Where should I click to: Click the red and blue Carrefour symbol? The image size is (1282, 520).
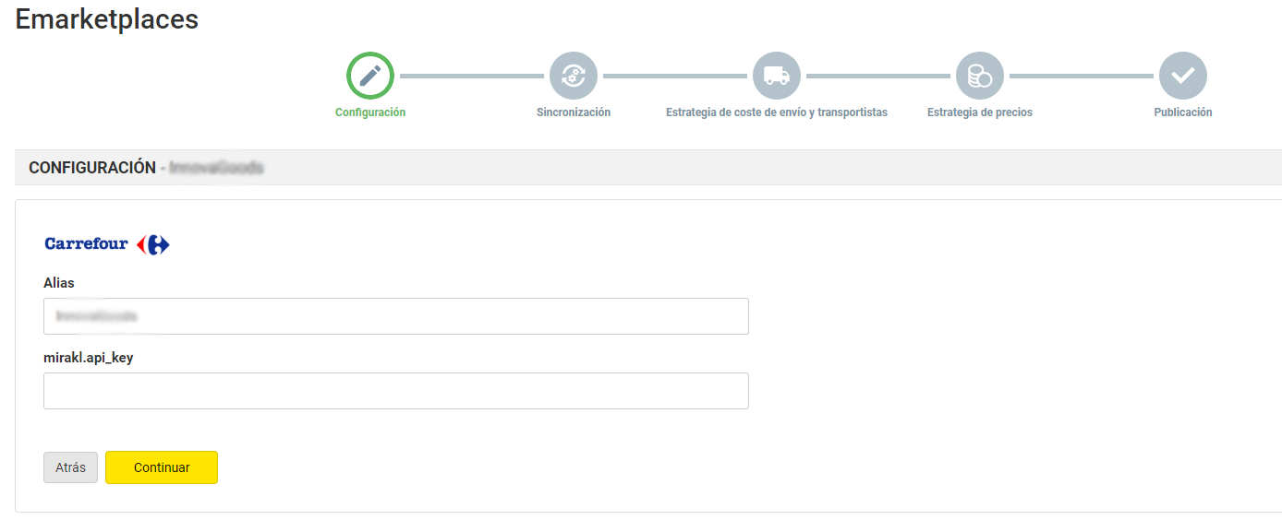[153, 244]
